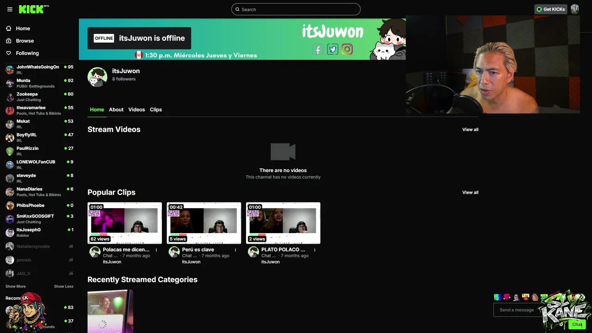This screenshot has height=333, width=592.
Task: Click the Browse icon in sidebar
Action: (x=9, y=41)
